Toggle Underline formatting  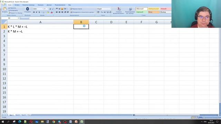click(39, 12)
